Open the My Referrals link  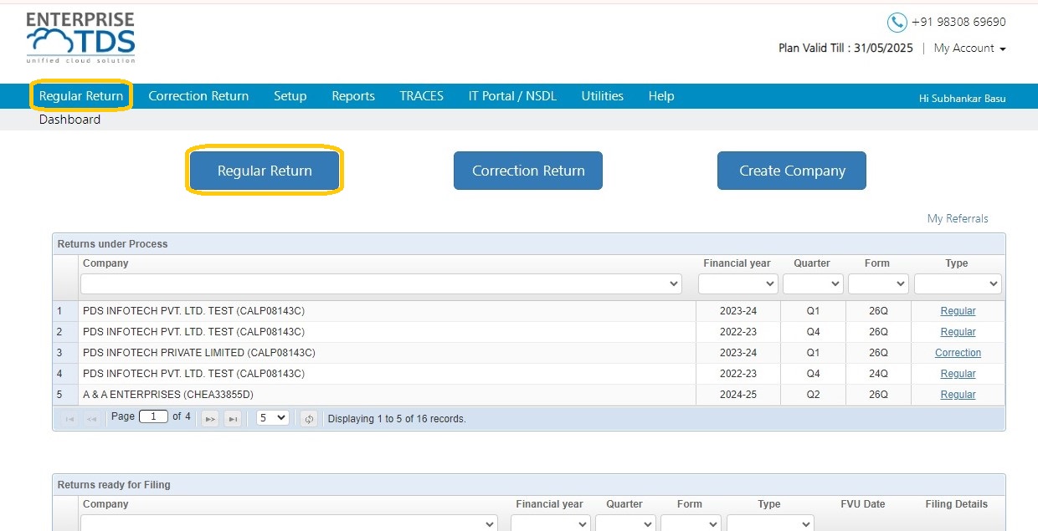(958, 219)
